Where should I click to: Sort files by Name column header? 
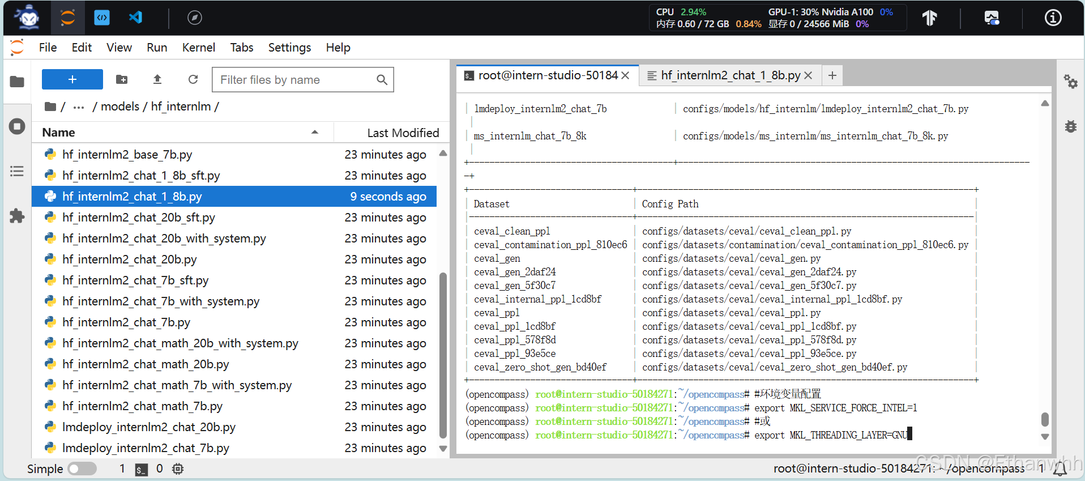181,133
